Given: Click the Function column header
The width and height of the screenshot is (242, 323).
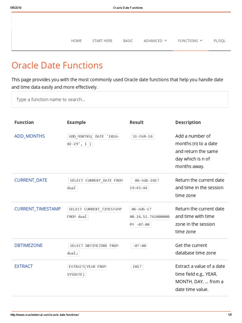Looking at the screenshot, I should click(24, 122).
